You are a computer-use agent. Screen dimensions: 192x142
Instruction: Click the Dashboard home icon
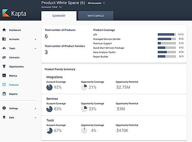pos(4,30)
